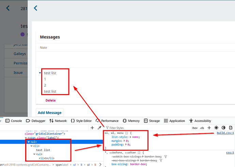Viewport: 235px width, 167px height.
Task: Pick the eyedropper tool in inspector
Action: [99, 128]
